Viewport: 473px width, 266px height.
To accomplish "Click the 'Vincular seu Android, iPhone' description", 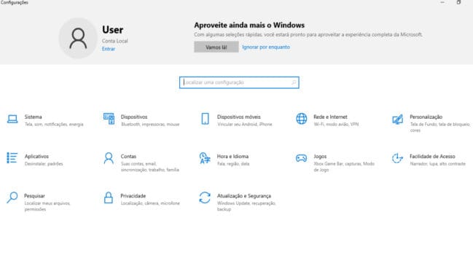I will pyautogui.click(x=245, y=124).
